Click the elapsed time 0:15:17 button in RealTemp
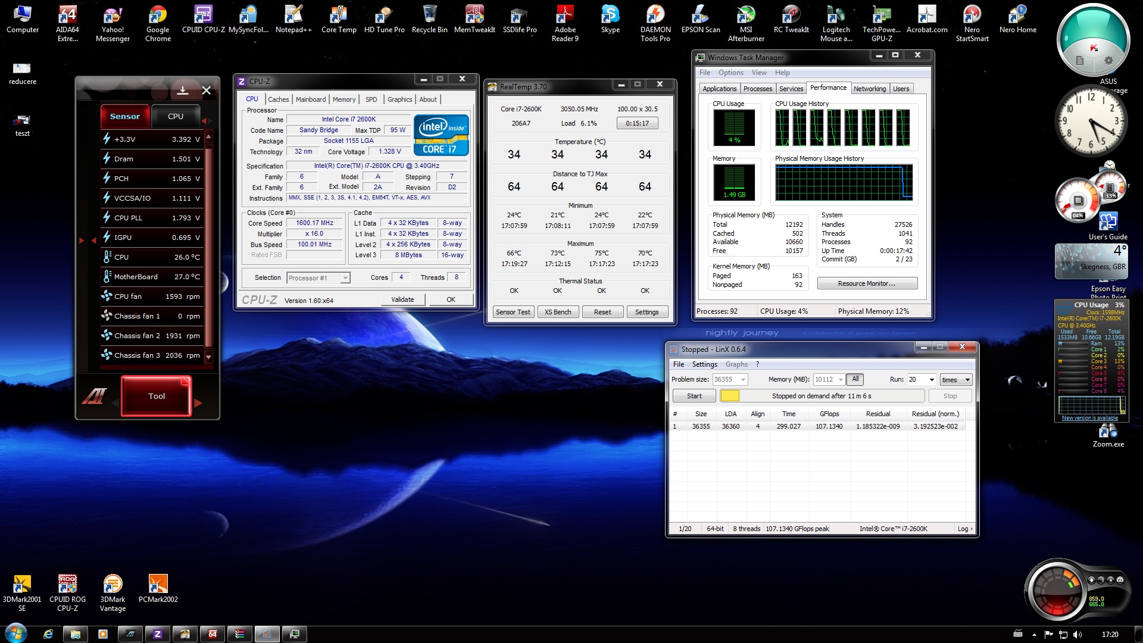 tap(637, 123)
